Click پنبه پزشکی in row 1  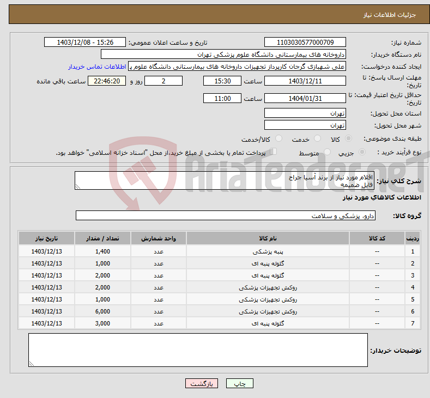coord(268,251)
